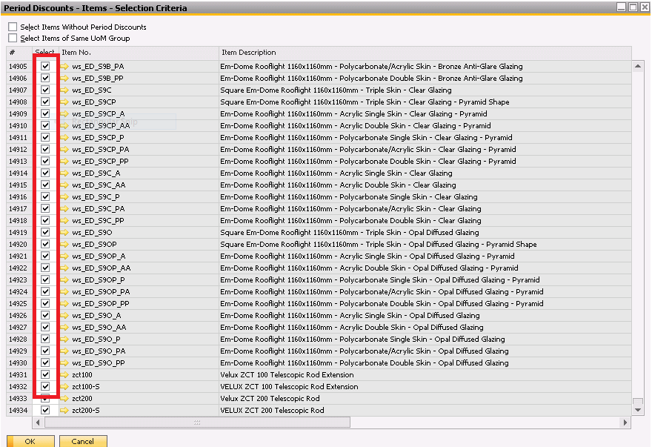This screenshot has height=447, width=652.
Task: Click the yellow arrow beside ws_ED_S9C_PP
Action: (x=64, y=221)
